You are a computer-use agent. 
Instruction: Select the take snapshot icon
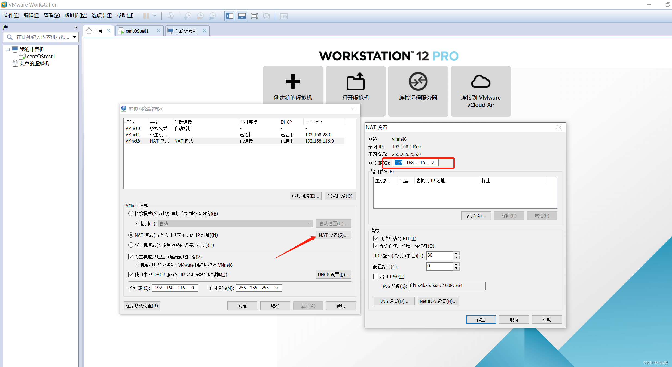point(187,16)
